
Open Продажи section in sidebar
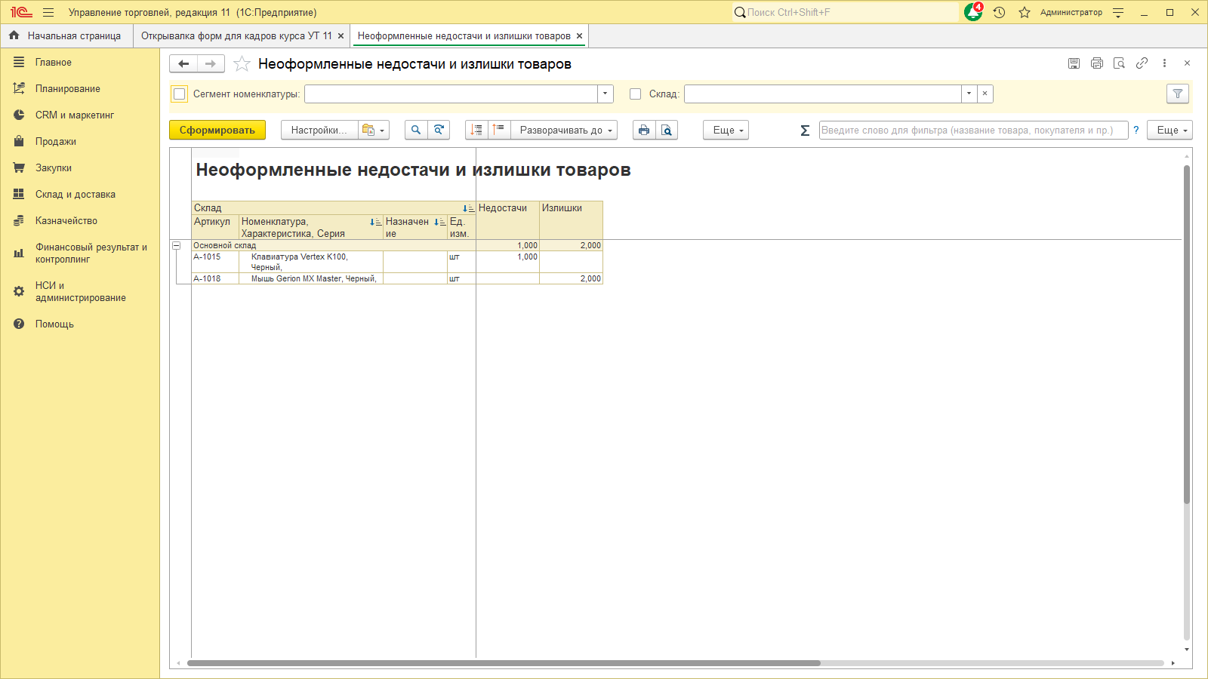point(56,141)
